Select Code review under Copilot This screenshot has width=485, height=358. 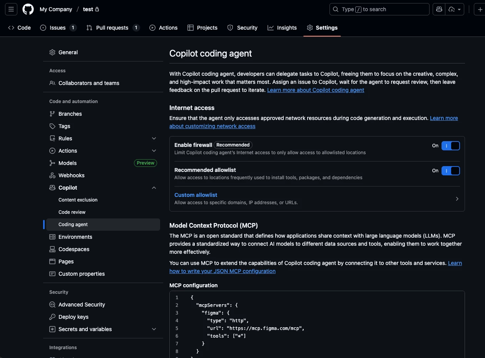[x=72, y=212]
